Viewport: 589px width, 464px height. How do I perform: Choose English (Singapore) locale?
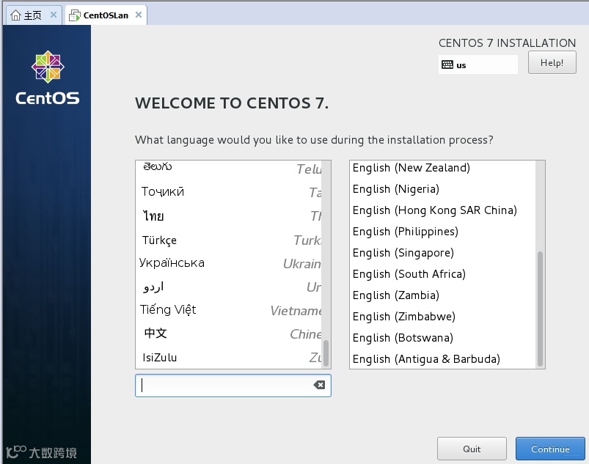(x=442, y=253)
